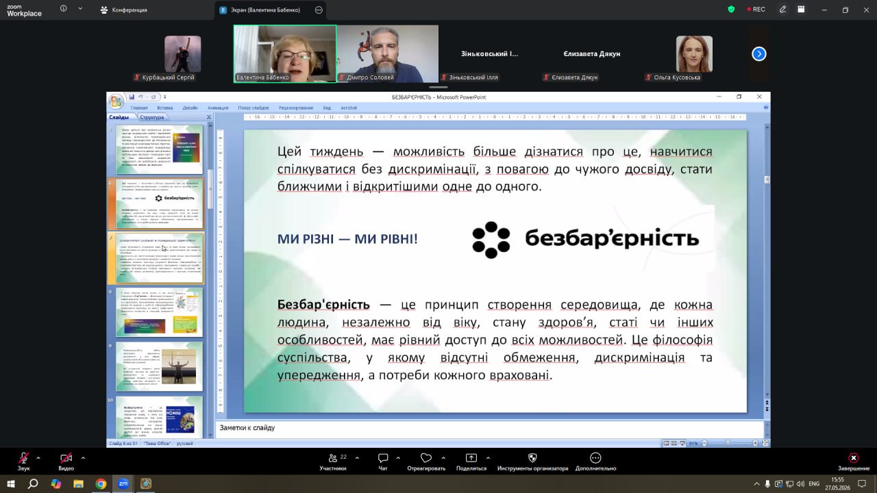Open the Windows Start menu
This screenshot has height=493, width=877.
11,483
